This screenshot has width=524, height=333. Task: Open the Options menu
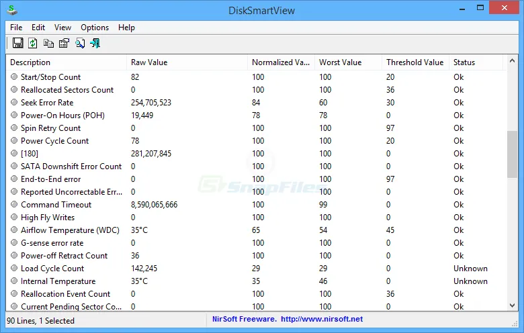95,28
